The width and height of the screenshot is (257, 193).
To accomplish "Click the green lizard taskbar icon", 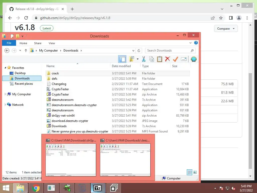I will 67,188.
